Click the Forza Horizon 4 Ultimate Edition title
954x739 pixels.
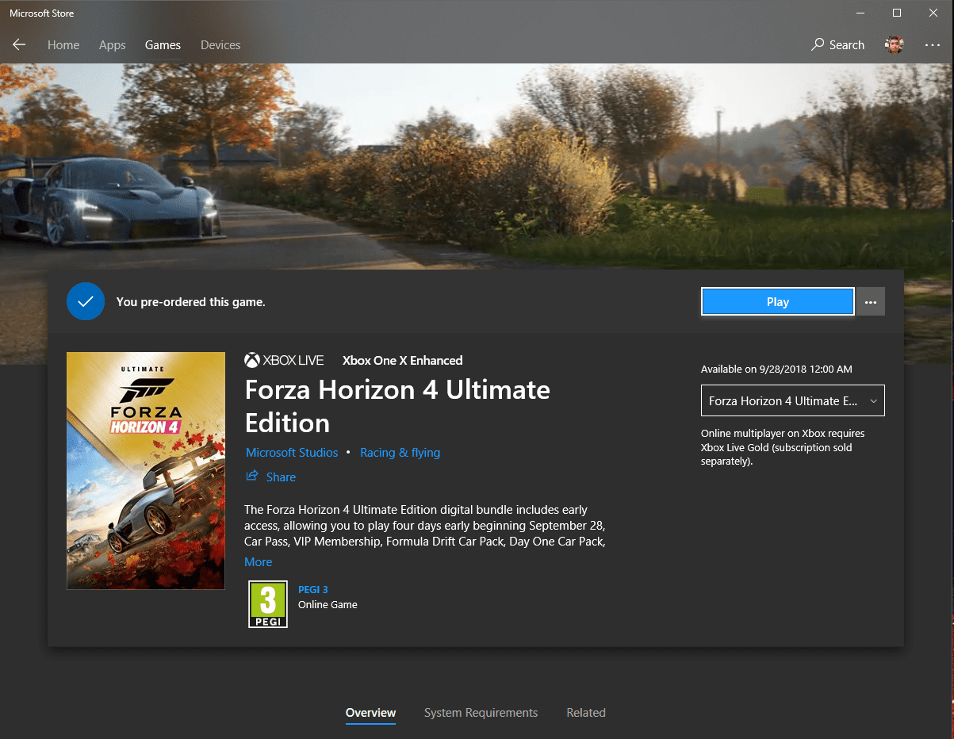click(397, 406)
